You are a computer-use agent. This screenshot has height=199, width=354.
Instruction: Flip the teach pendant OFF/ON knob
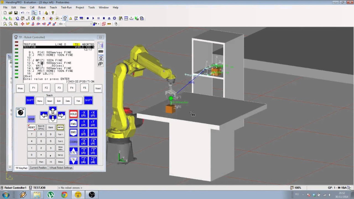tap(20, 112)
